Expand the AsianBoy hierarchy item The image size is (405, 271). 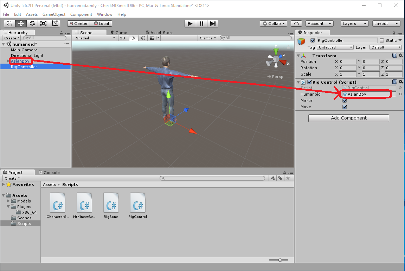(x=8, y=61)
